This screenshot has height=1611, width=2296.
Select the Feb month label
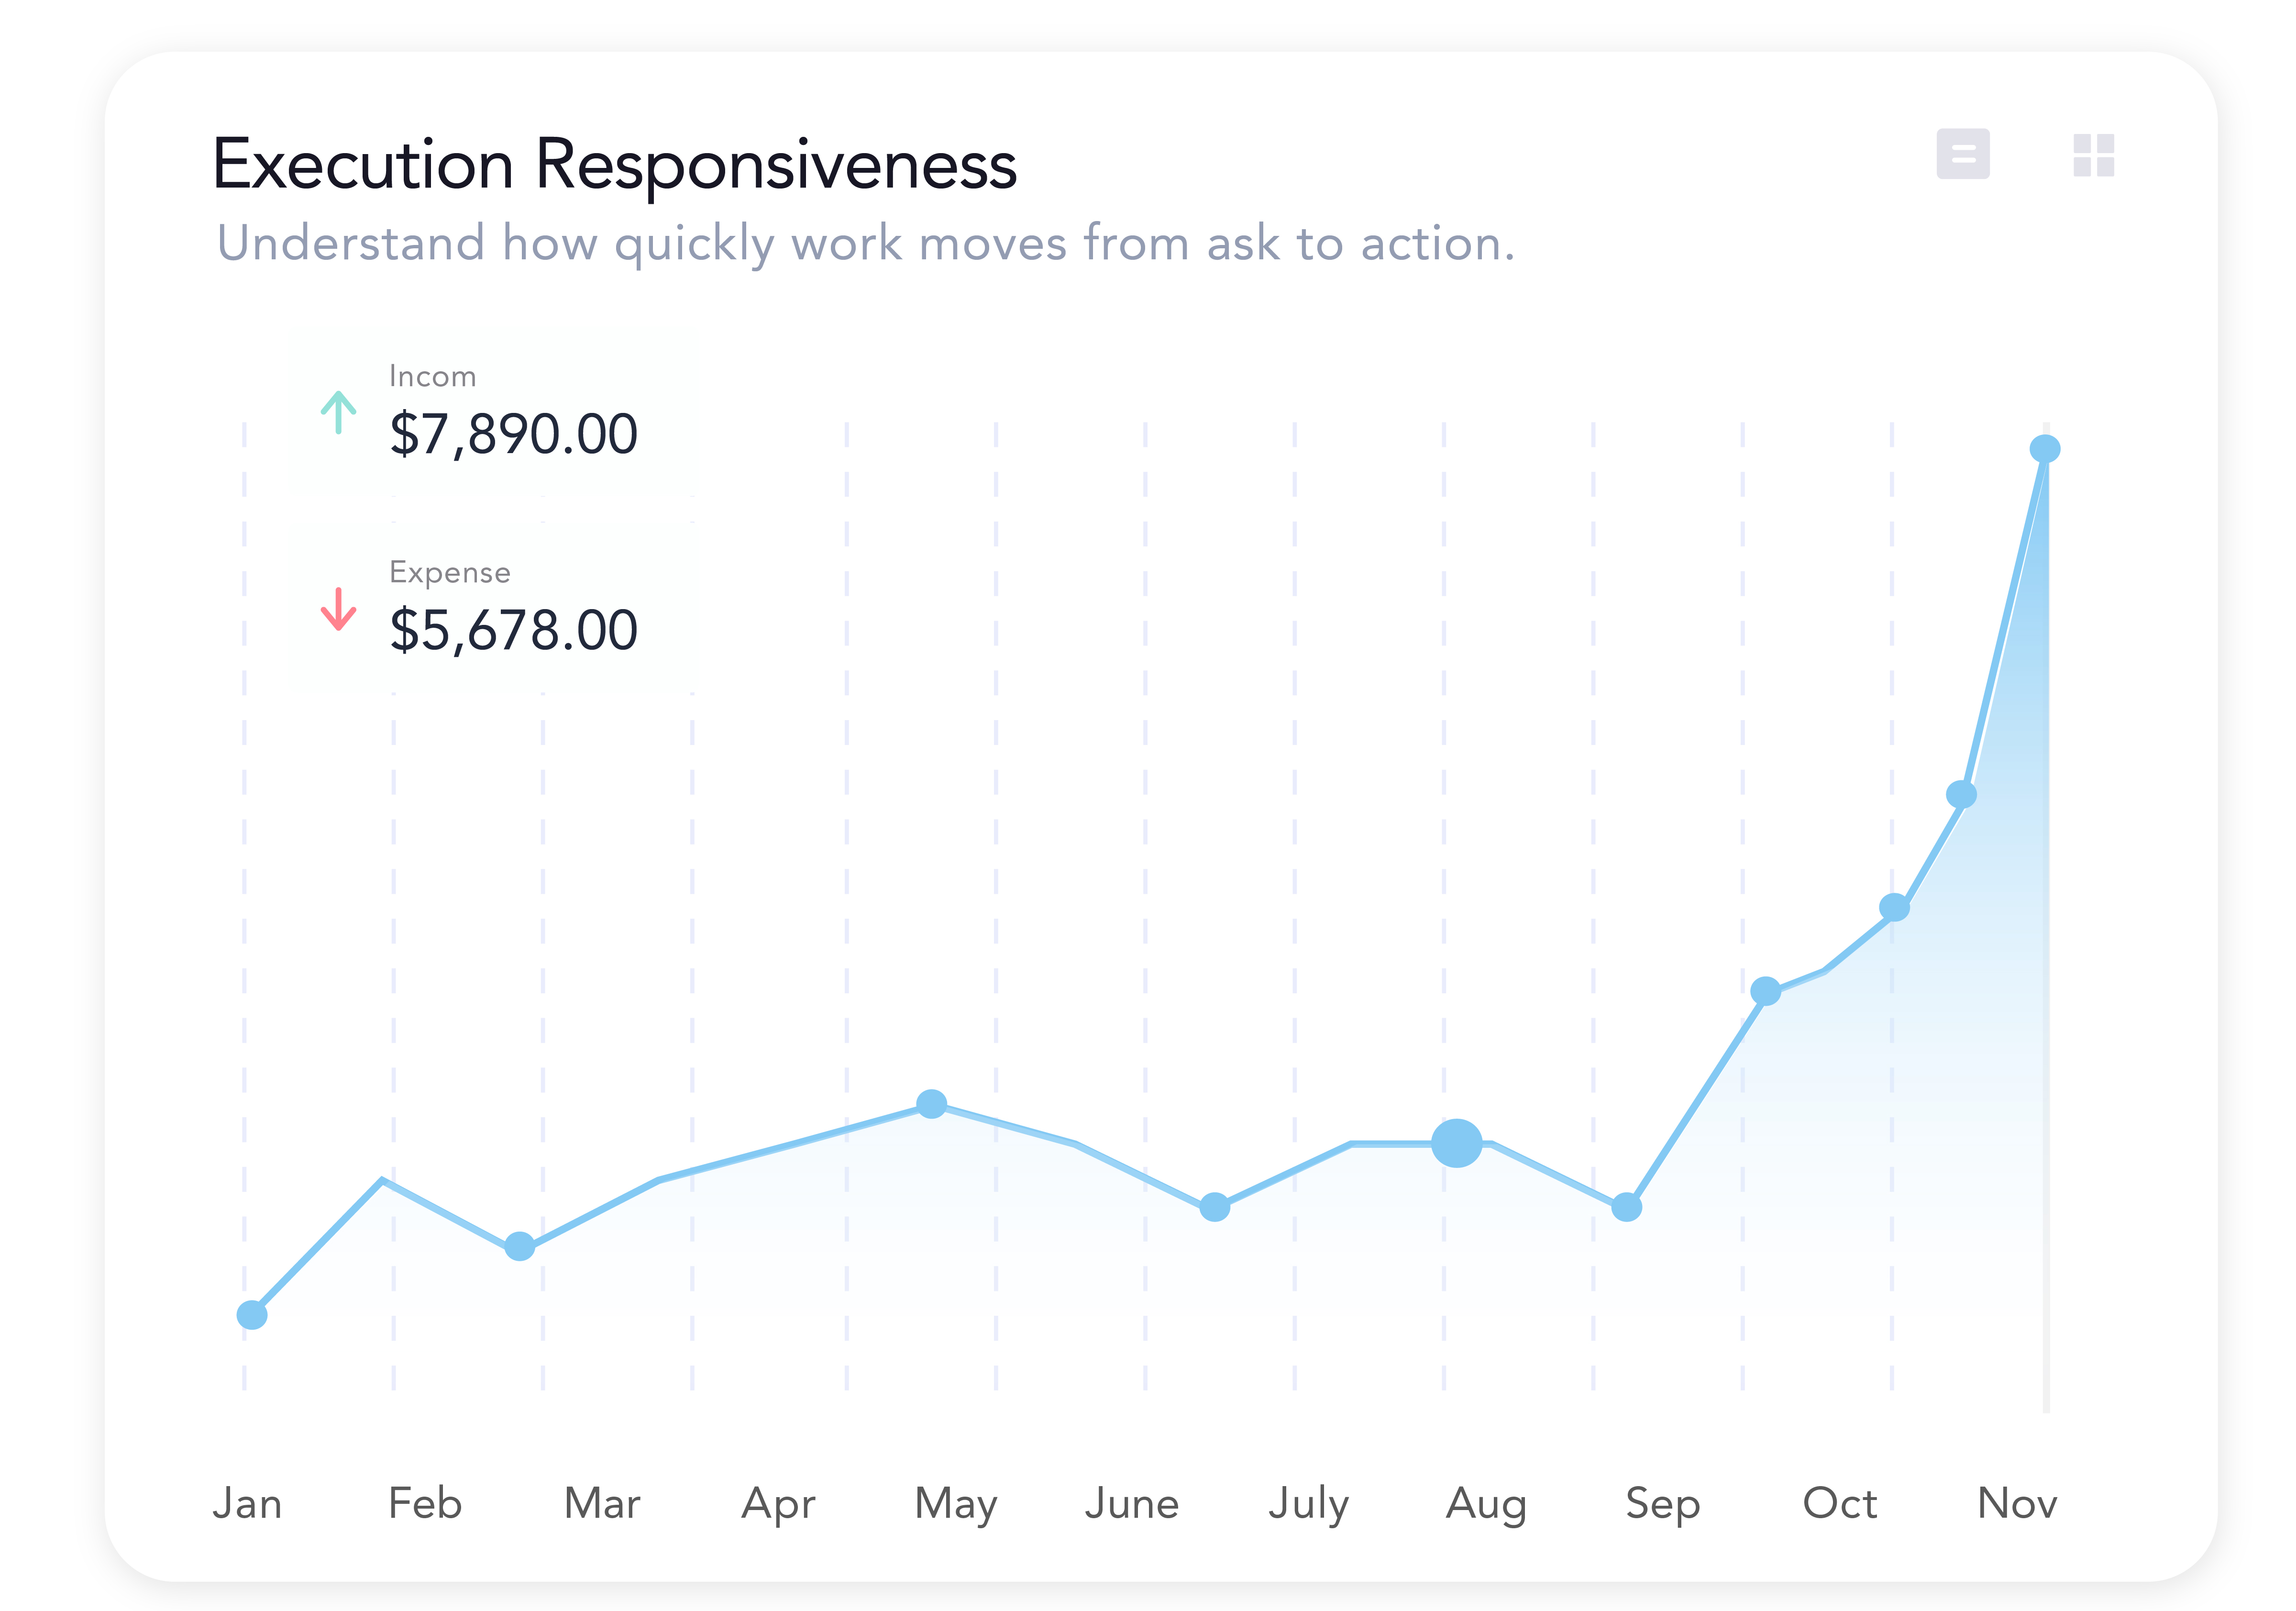pyautogui.click(x=425, y=1503)
